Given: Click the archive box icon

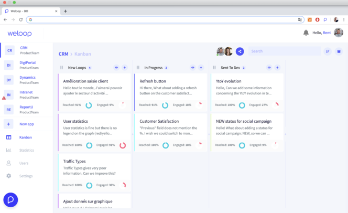Looking at the screenshot, I should 339,51.
